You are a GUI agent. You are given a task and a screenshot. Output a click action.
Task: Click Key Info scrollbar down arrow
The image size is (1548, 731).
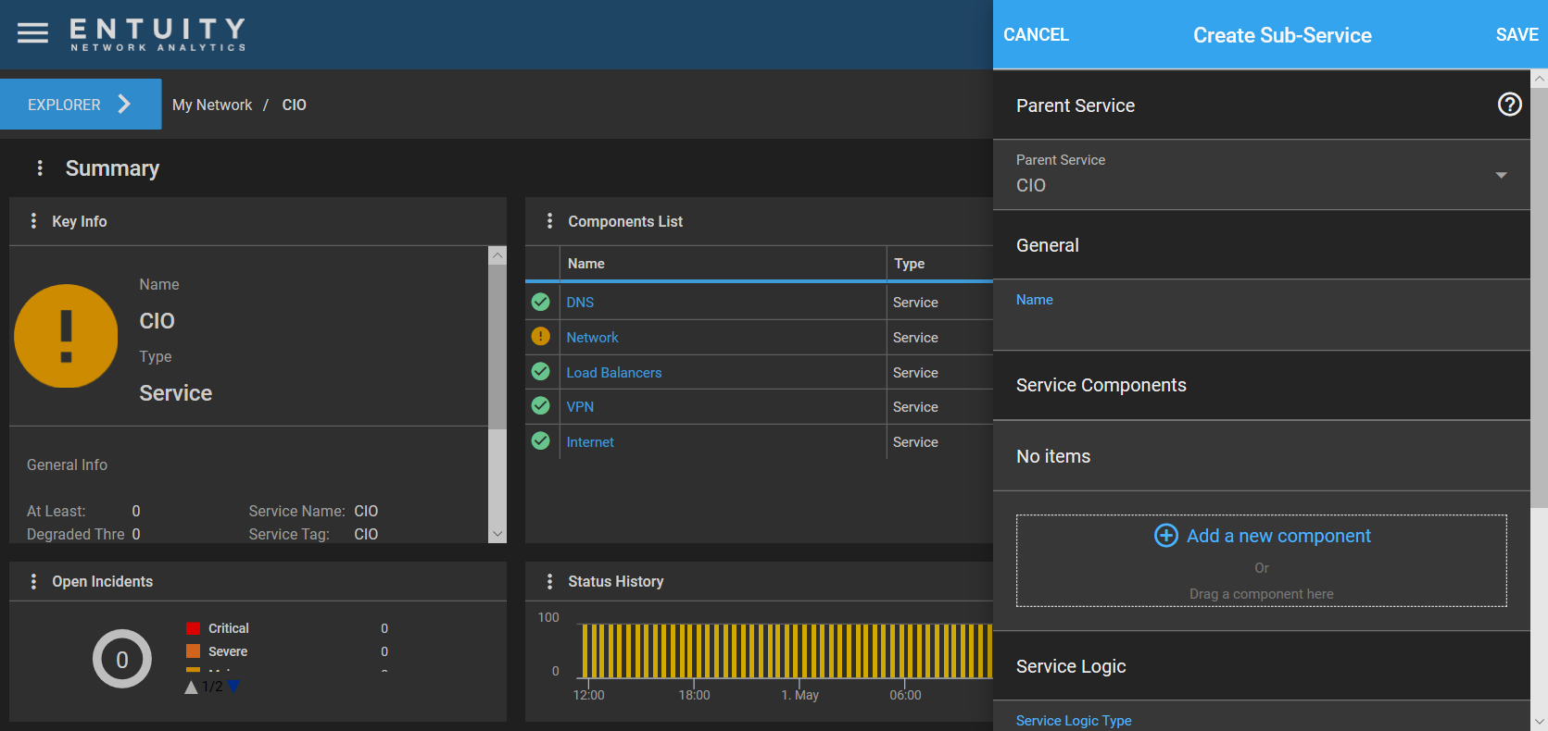(497, 534)
